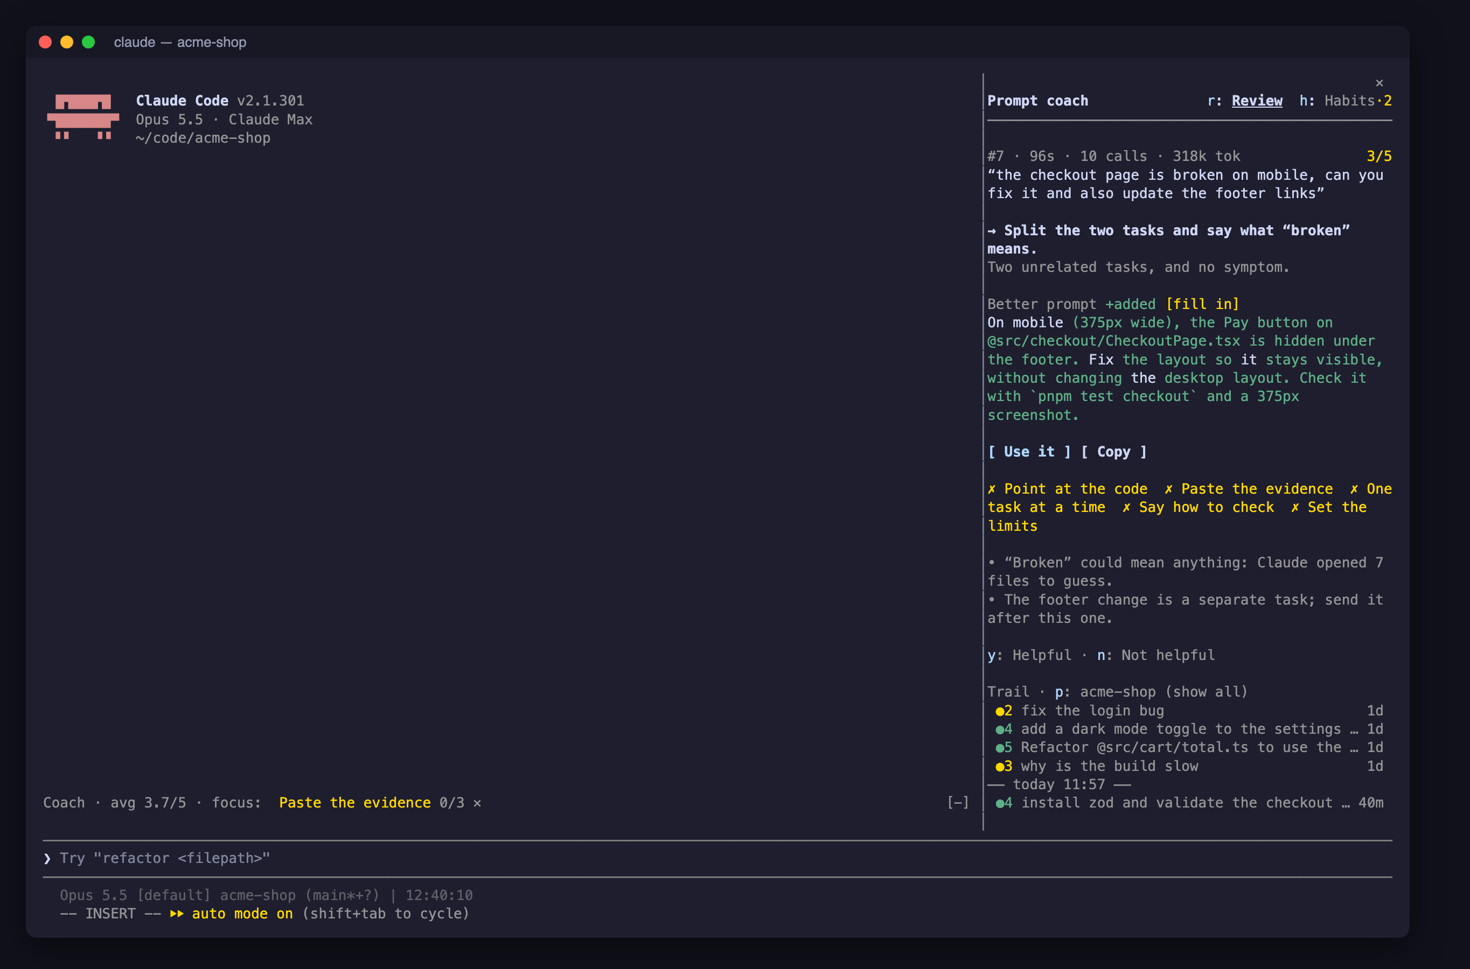The height and width of the screenshot is (969, 1470).
Task: Mark coaching as Not helpful
Action: [x=1155, y=655]
